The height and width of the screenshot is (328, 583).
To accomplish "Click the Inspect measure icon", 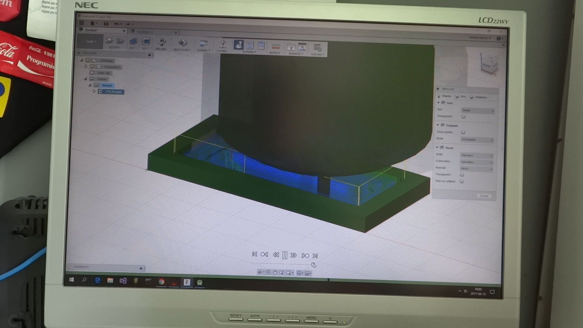I will pos(275,46).
